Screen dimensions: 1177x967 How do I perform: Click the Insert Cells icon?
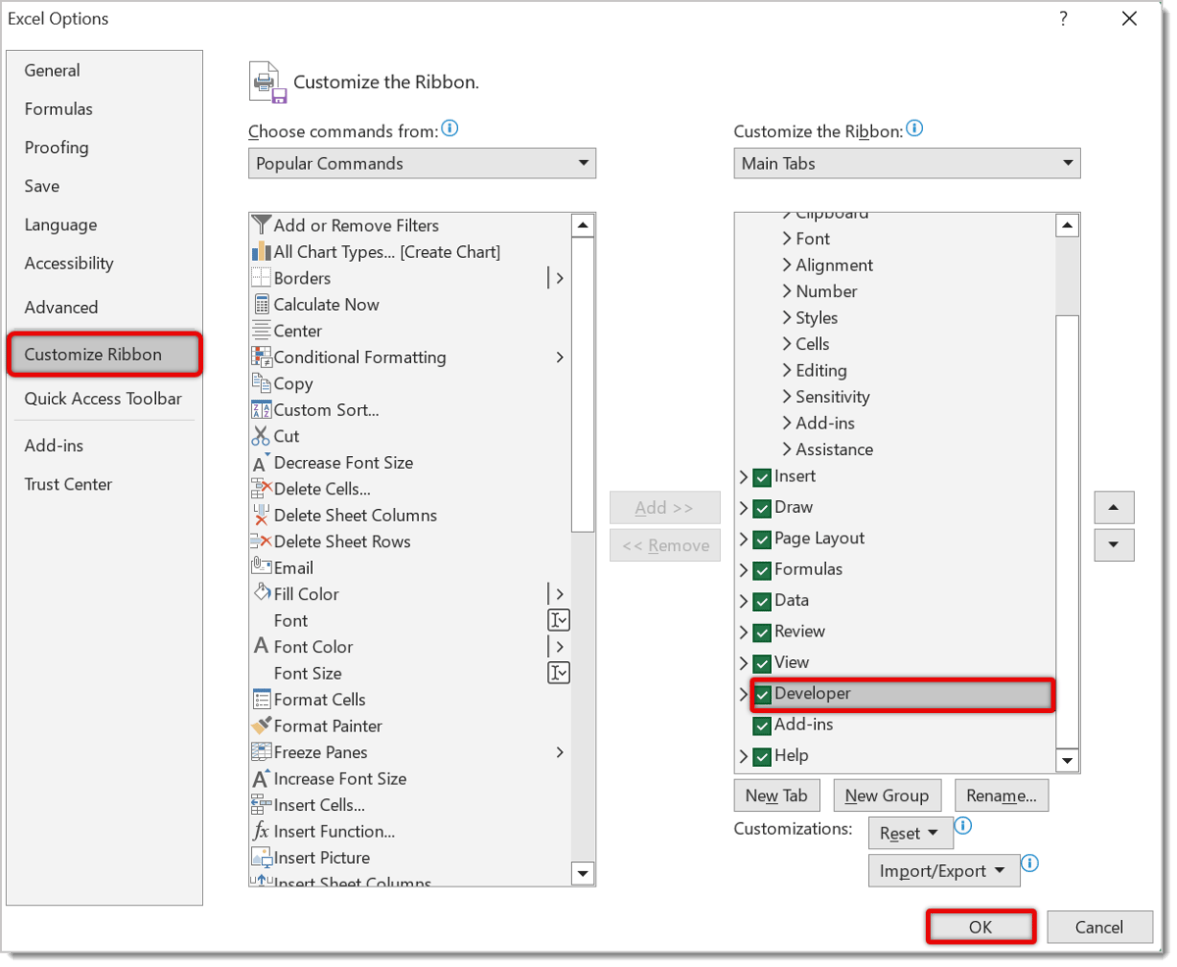point(261,805)
